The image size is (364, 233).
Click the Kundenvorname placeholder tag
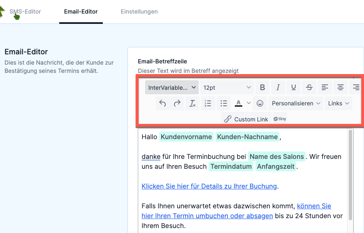coord(186,137)
